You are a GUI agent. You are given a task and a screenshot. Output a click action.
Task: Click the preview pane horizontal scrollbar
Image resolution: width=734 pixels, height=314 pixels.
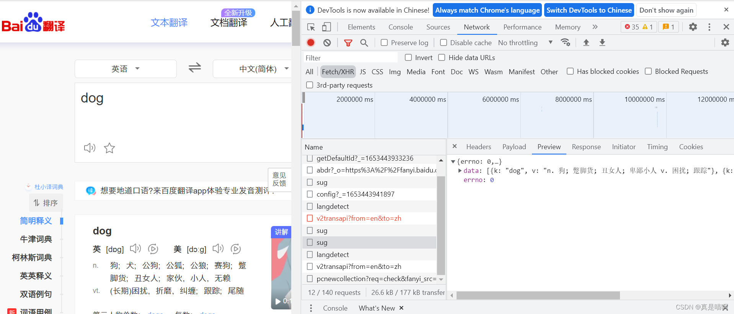click(x=538, y=295)
